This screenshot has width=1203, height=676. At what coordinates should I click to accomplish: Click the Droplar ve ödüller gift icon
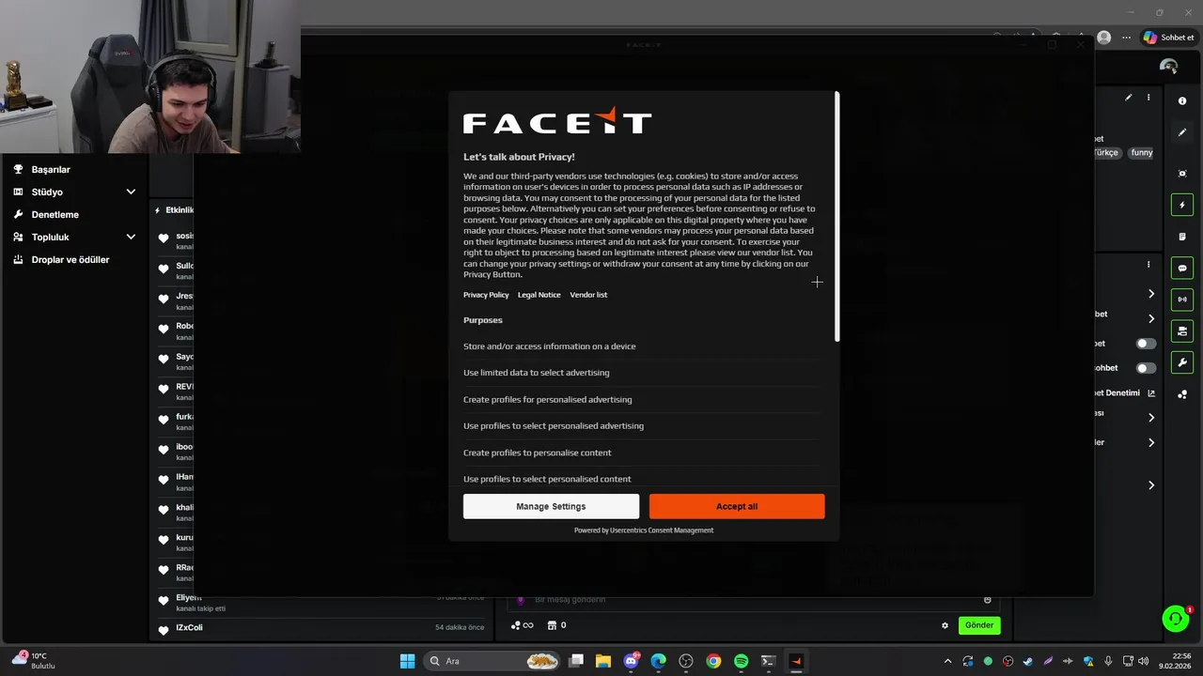(18, 259)
